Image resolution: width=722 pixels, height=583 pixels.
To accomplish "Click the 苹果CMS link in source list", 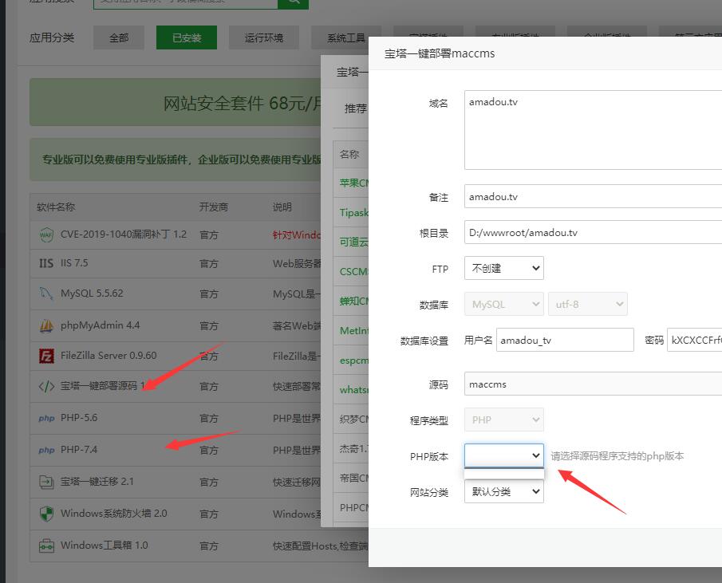I will coord(353,183).
